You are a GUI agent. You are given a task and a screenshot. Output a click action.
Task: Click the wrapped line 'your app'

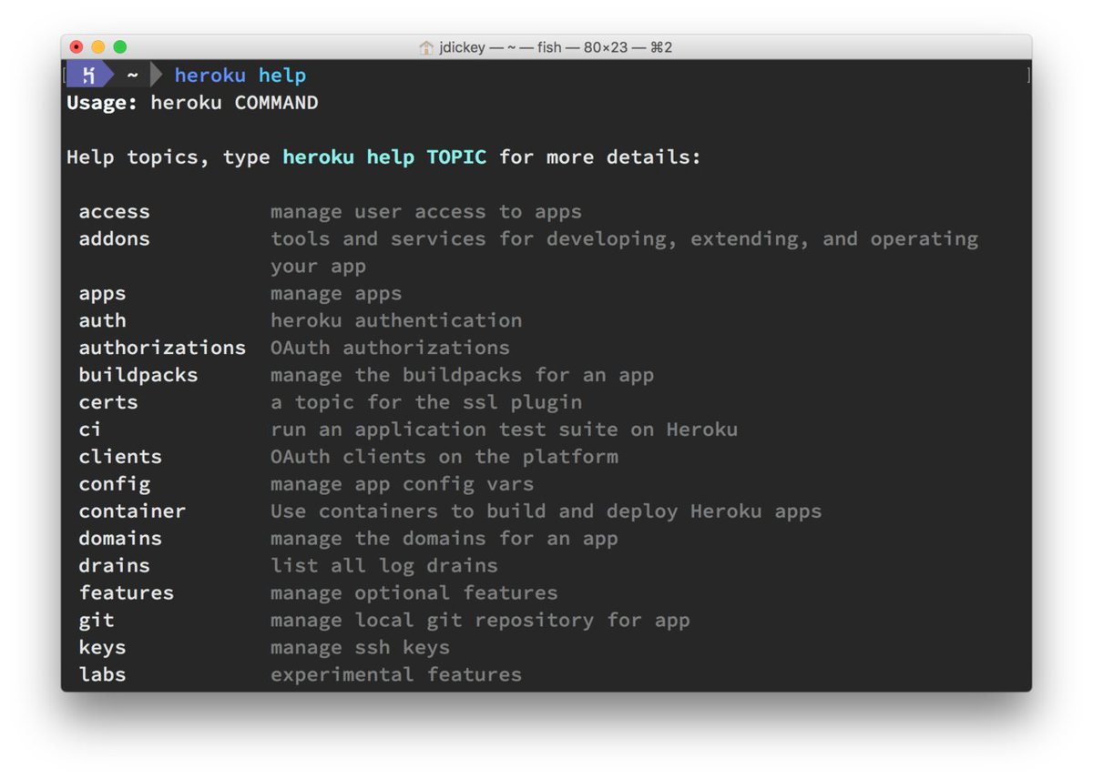coord(319,267)
